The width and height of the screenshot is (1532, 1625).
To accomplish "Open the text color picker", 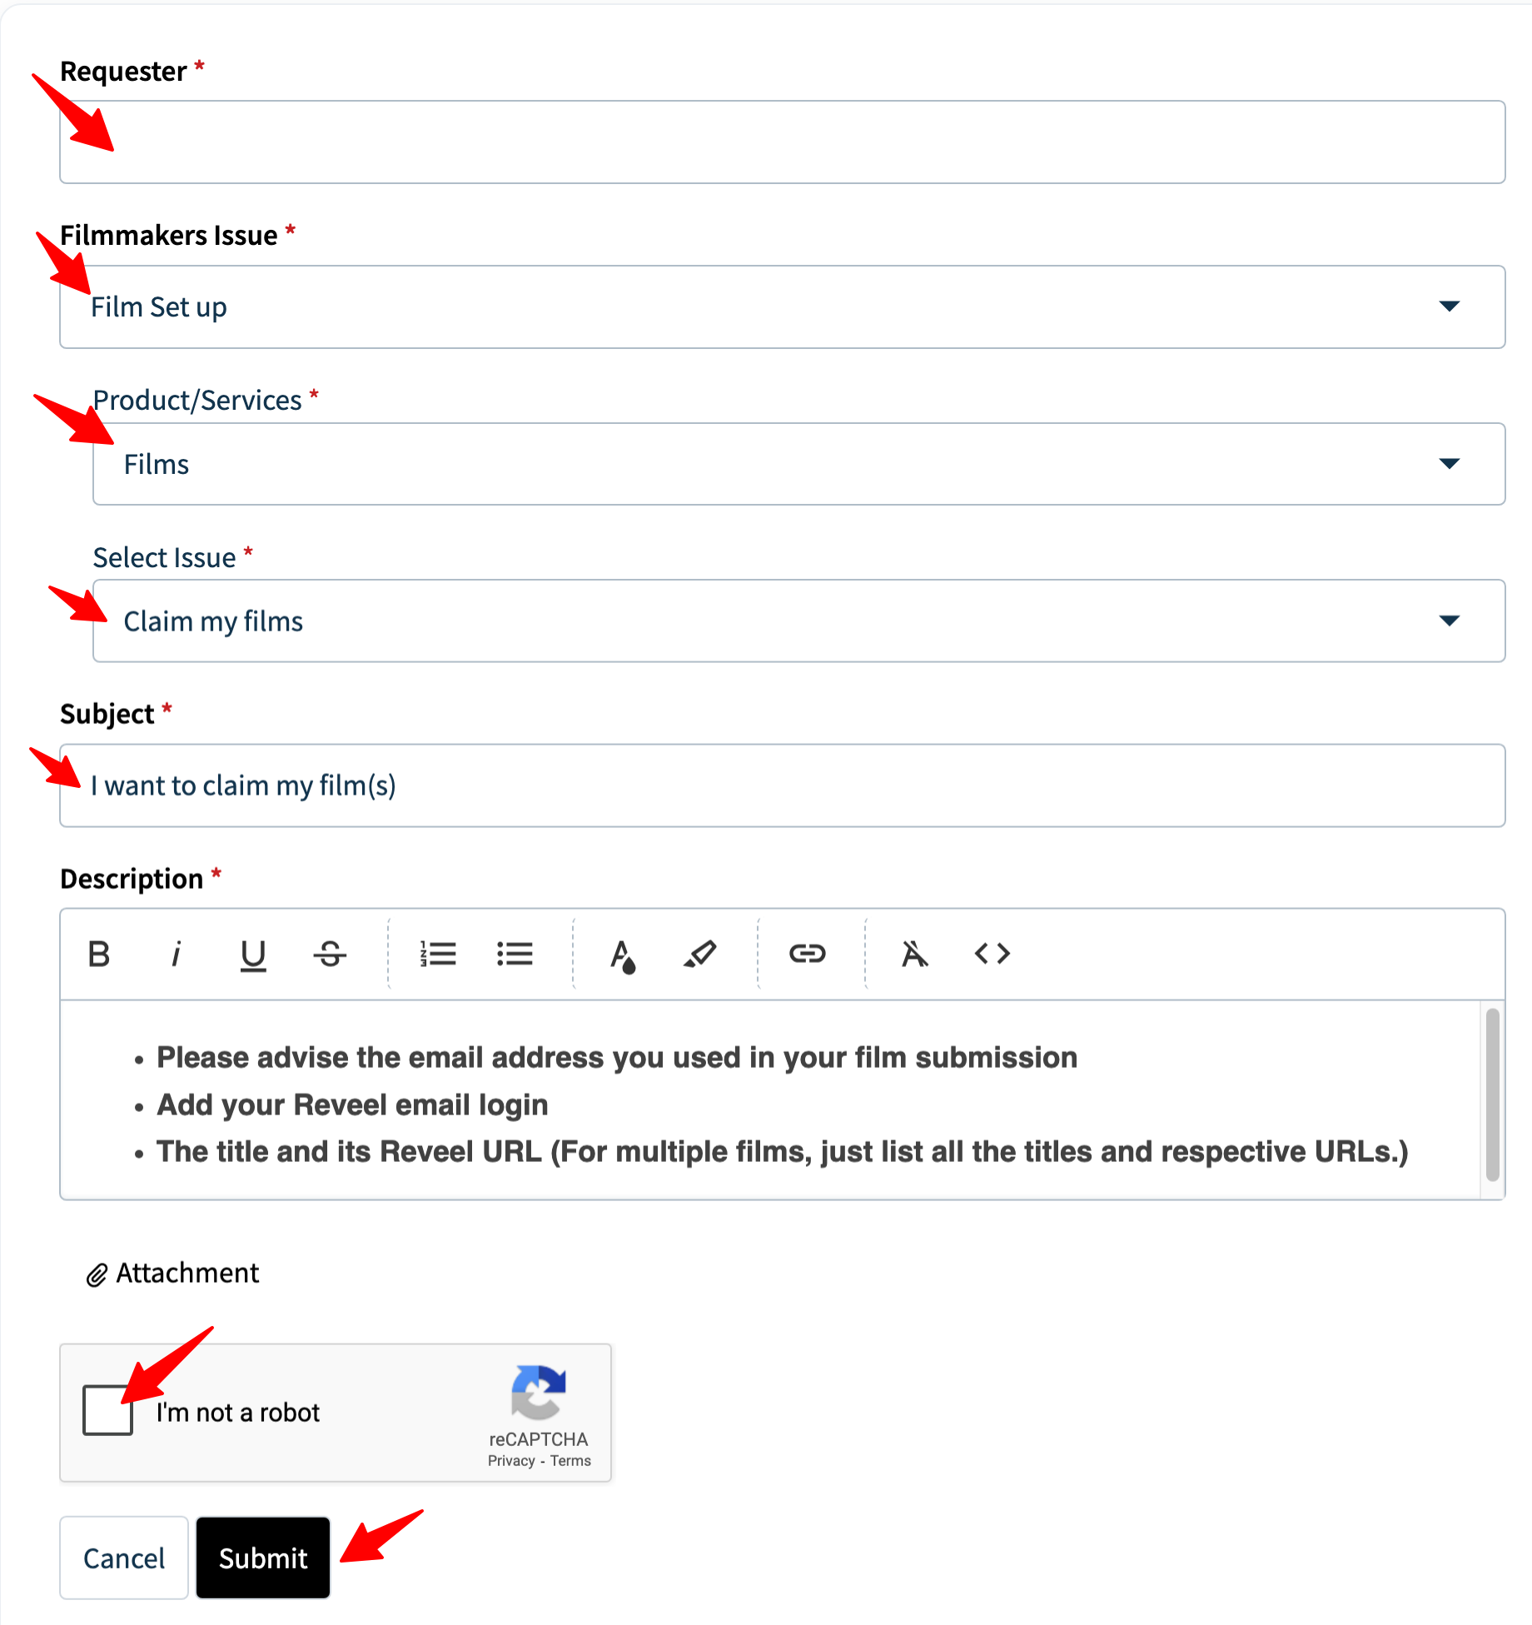I will point(623,954).
